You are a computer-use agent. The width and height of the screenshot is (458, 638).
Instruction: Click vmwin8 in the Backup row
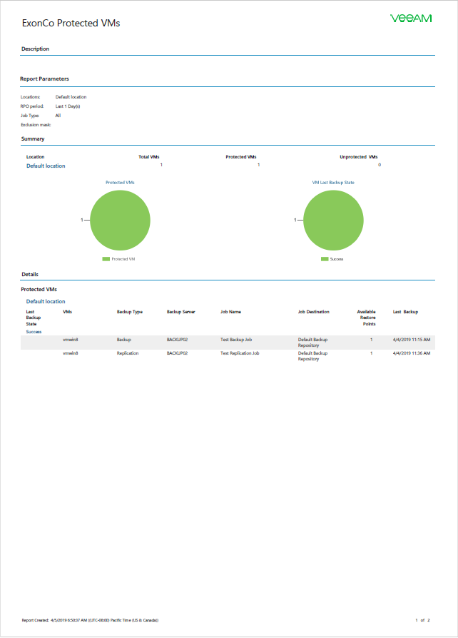(x=71, y=340)
